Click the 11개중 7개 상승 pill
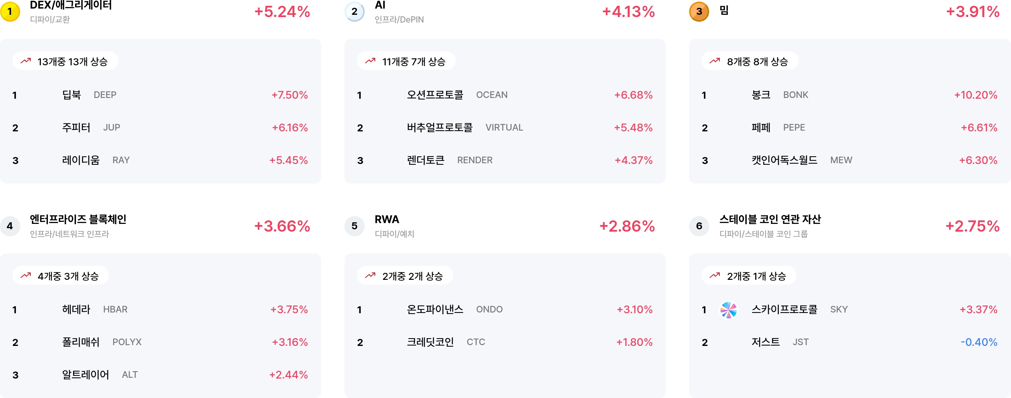 tap(406, 61)
